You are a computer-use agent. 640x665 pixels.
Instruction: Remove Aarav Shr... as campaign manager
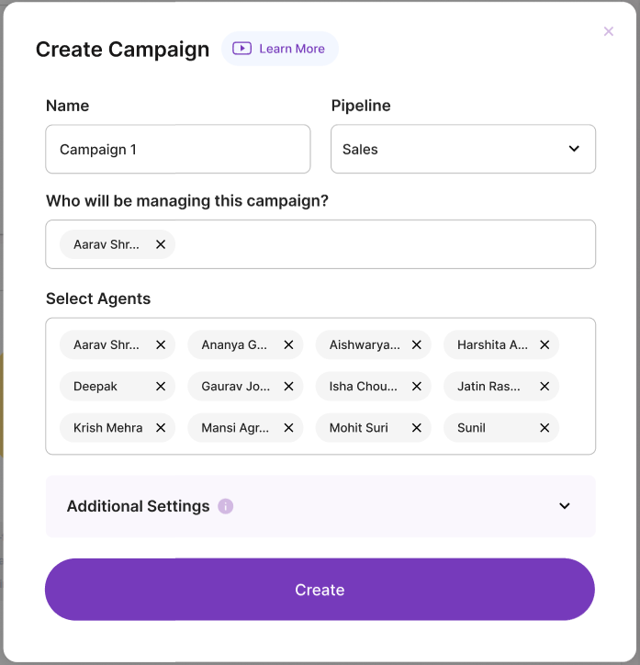(161, 244)
